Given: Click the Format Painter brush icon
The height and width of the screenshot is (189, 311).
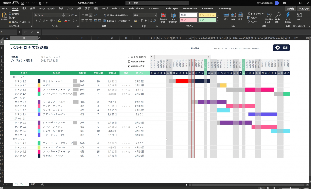Looking at the screenshot, I should point(10,22).
